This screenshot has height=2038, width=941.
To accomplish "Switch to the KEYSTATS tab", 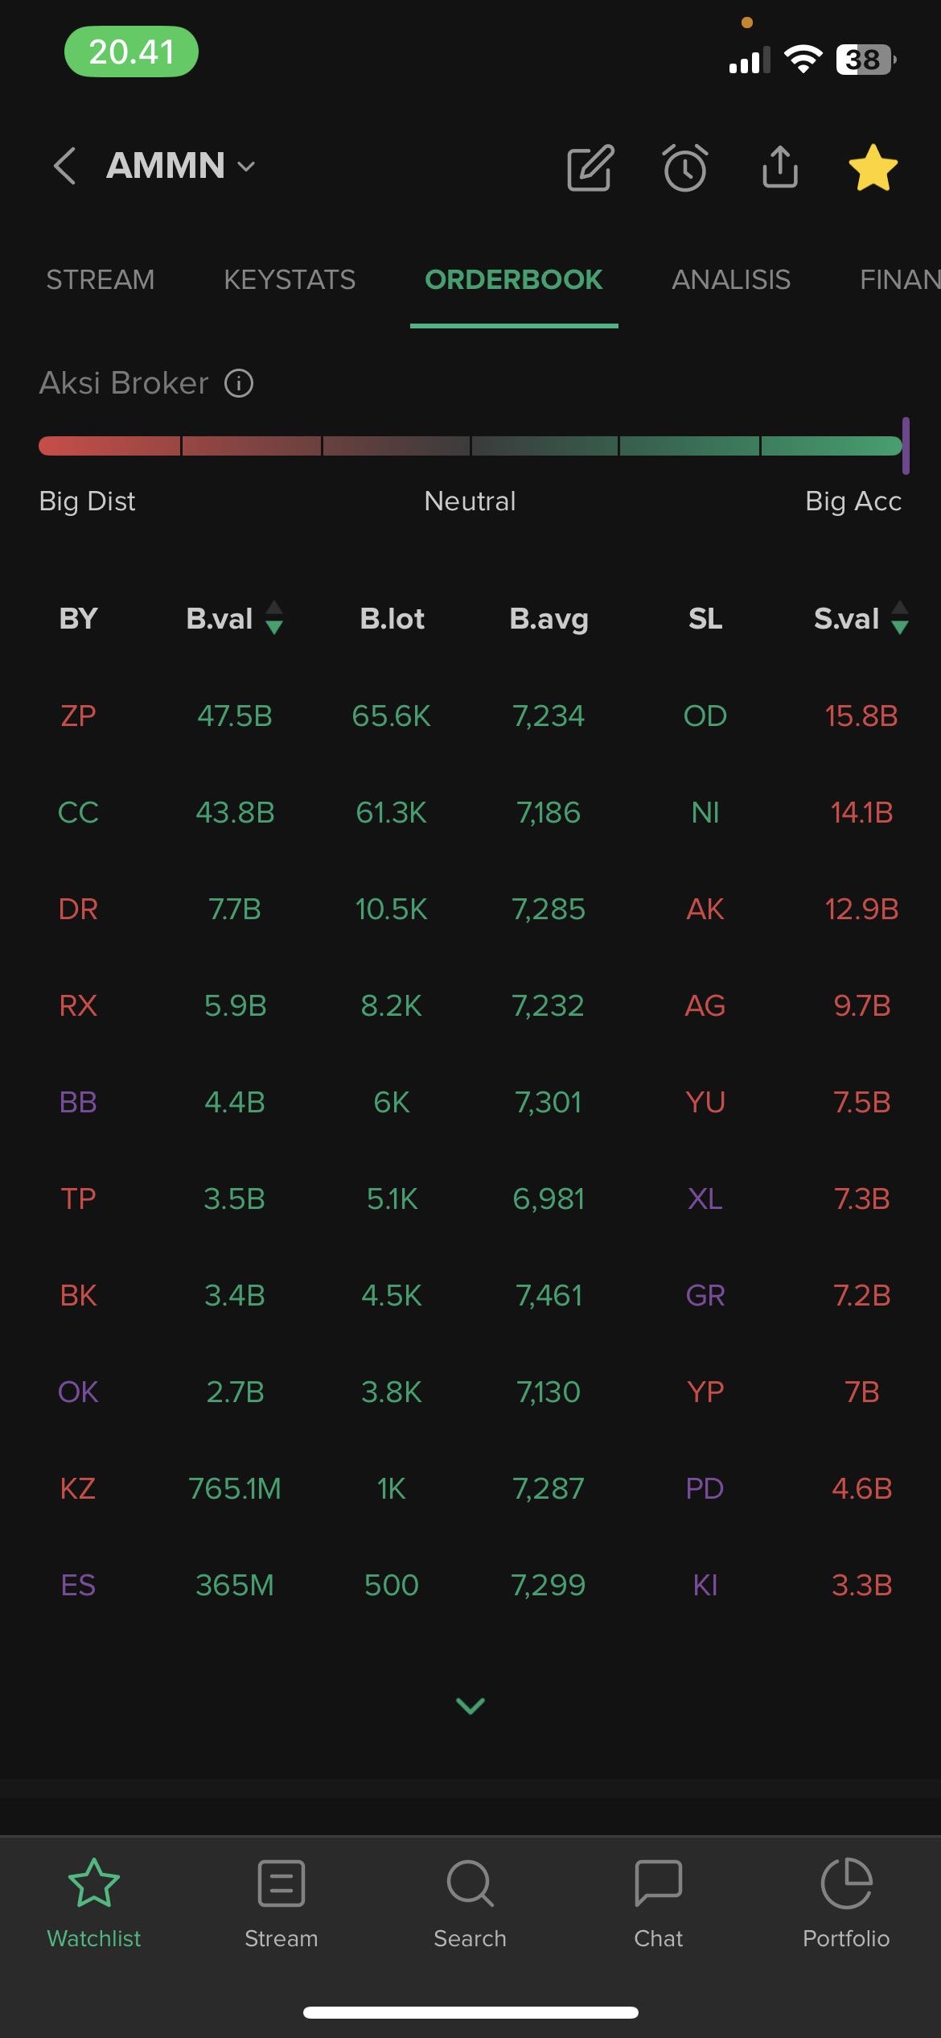I will click(x=290, y=280).
